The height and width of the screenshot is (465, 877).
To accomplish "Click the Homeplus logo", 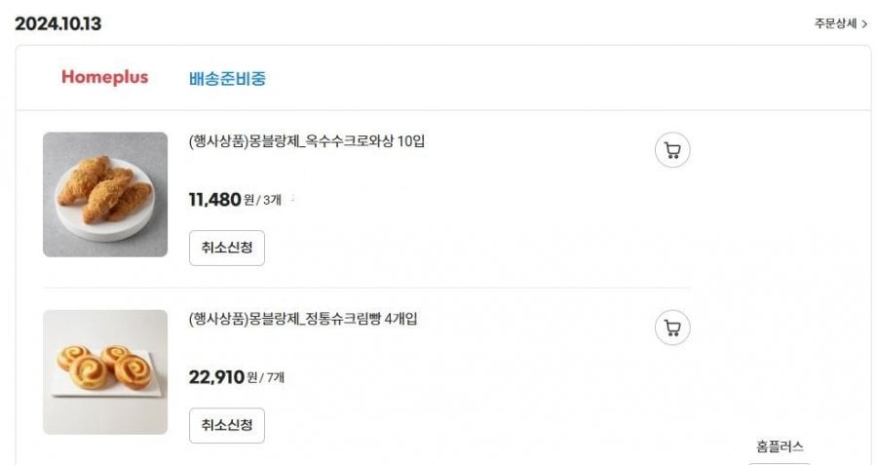I will tap(104, 77).
